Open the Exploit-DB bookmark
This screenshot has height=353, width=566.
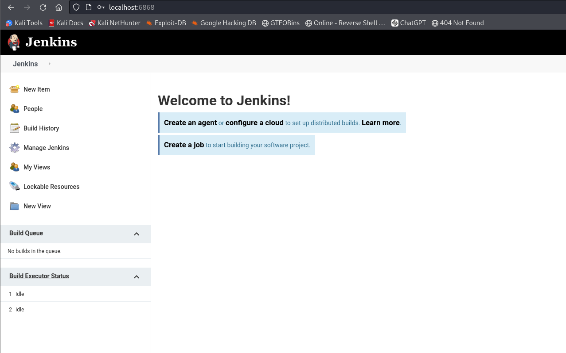(166, 23)
